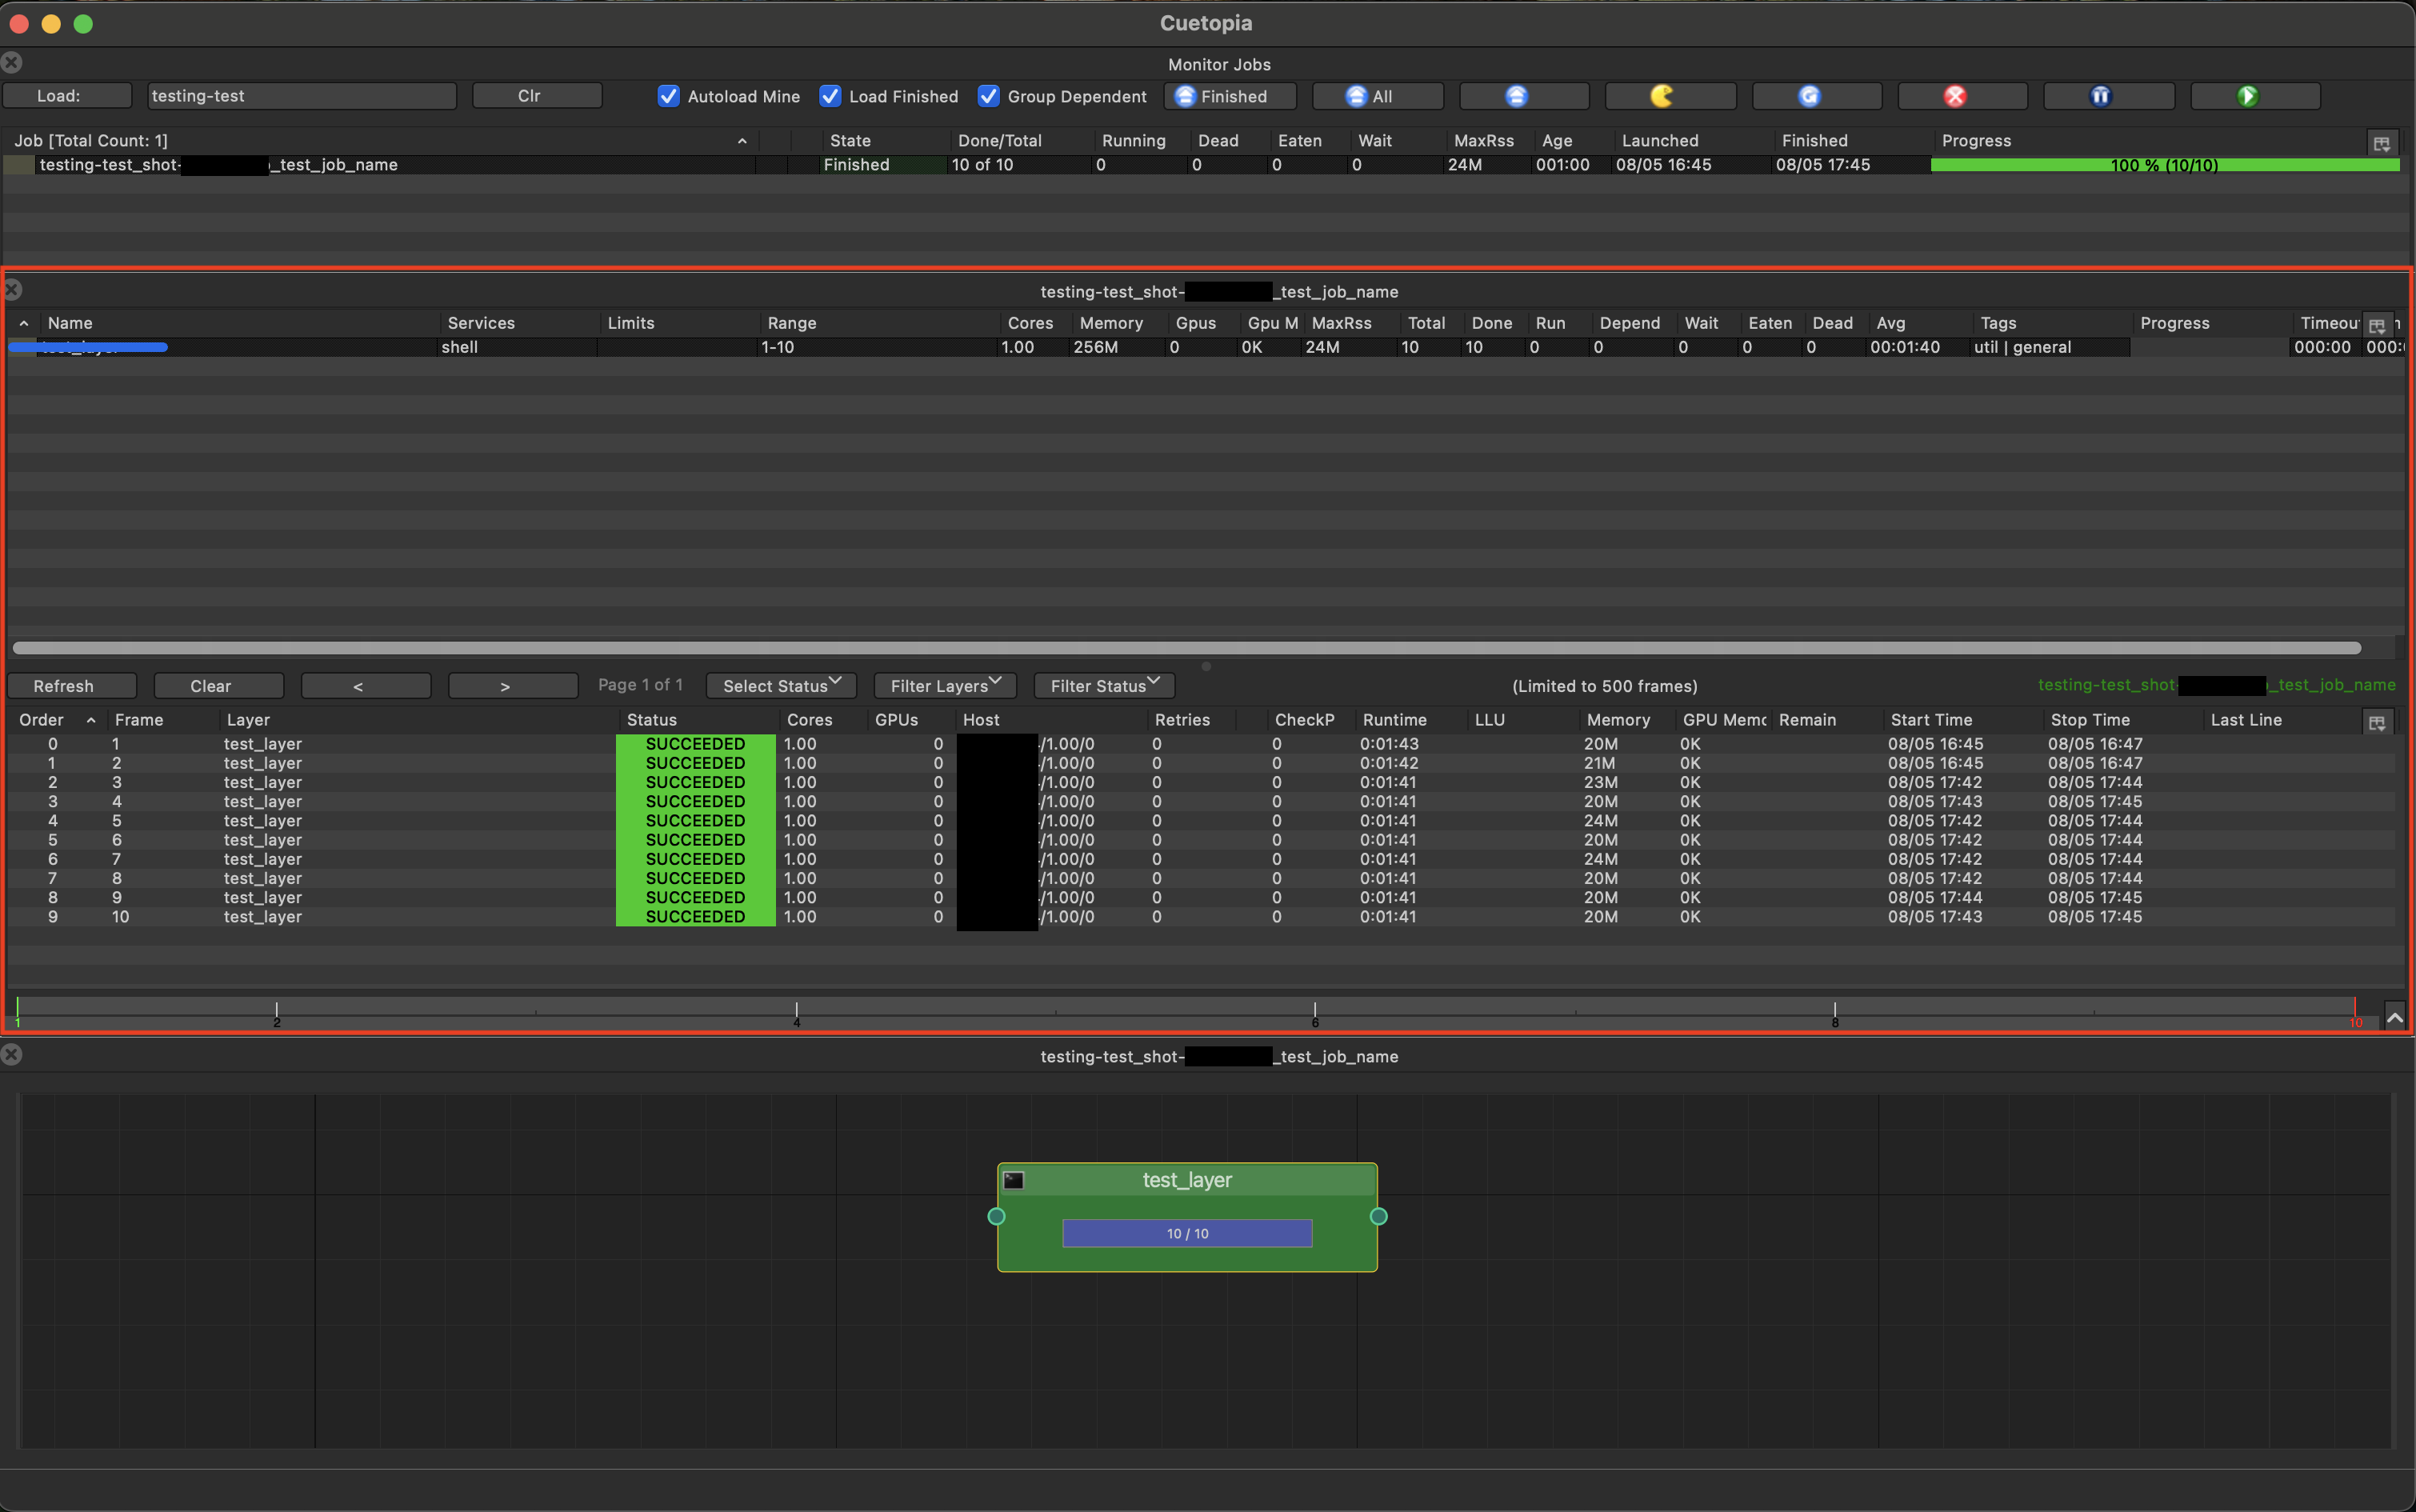The width and height of the screenshot is (2416, 1512).
Task: Select frame 10 test_layer row
Action: (1200, 917)
